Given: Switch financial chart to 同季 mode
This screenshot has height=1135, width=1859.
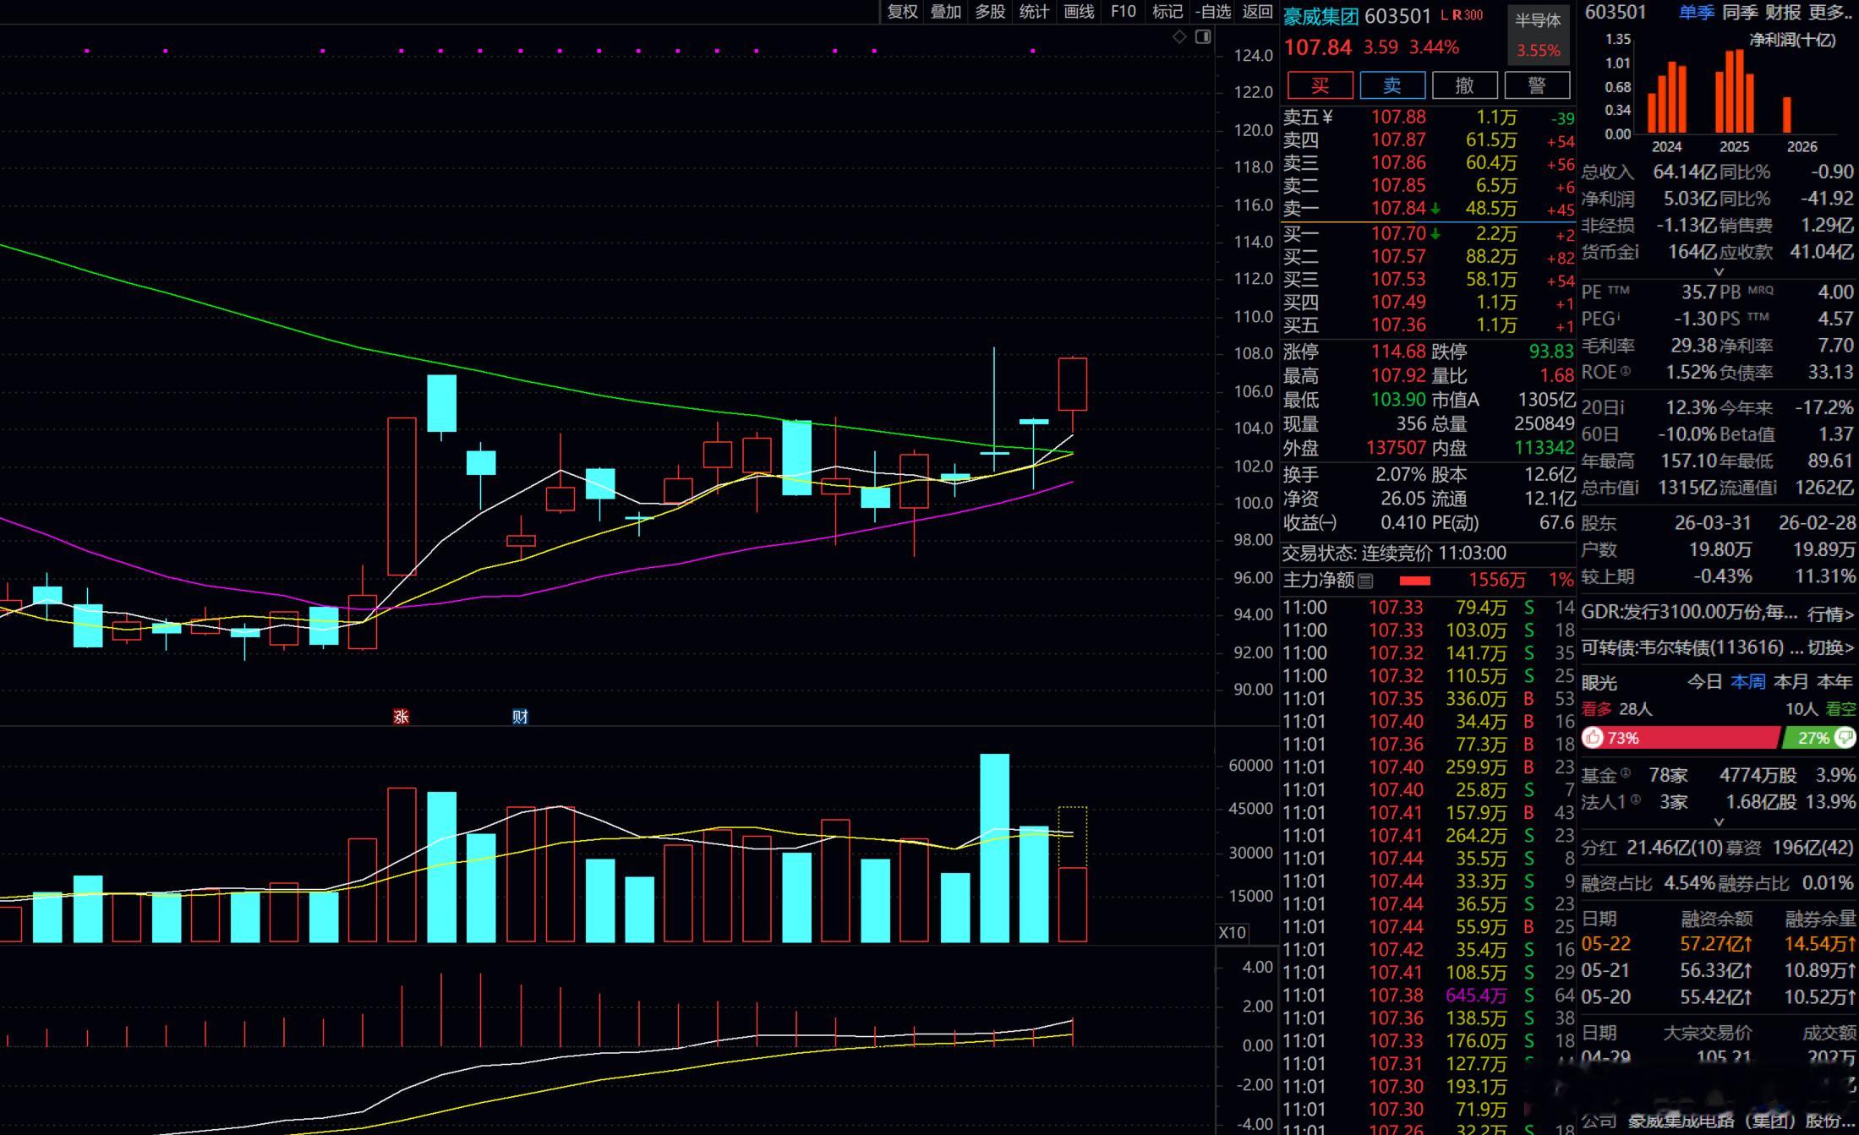Looking at the screenshot, I should tap(1740, 12).
